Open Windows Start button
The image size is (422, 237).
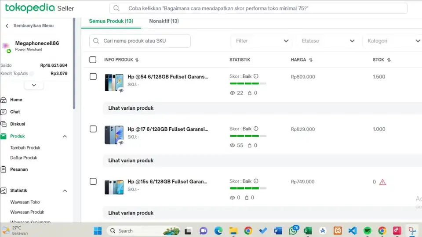coord(98,230)
